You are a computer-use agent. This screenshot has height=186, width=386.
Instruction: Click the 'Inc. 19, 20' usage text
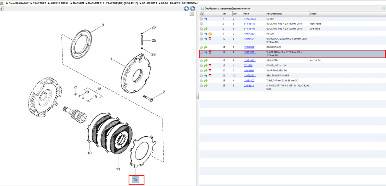pyautogui.click(x=315, y=61)
